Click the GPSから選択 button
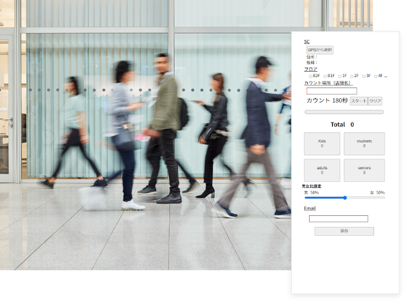408x304 pixels. 320,50
